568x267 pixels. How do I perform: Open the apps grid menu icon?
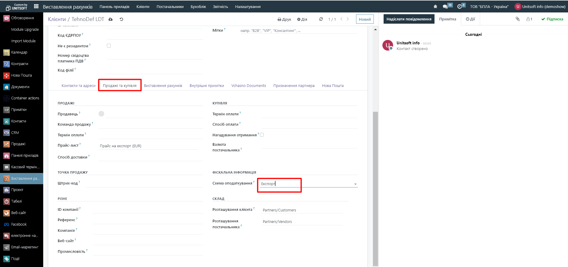(36, 6)
